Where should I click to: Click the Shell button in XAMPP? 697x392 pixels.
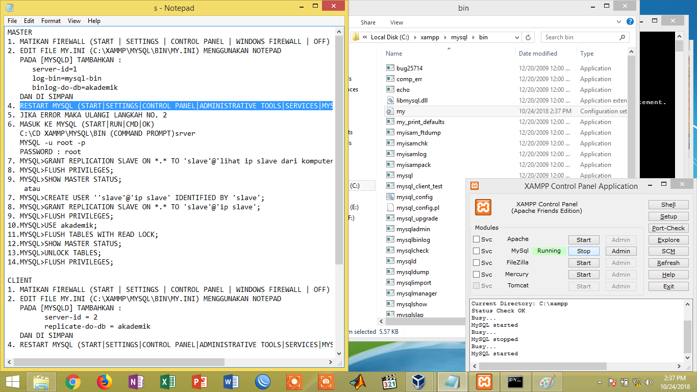pyautogui.click(x=668, y=205)
